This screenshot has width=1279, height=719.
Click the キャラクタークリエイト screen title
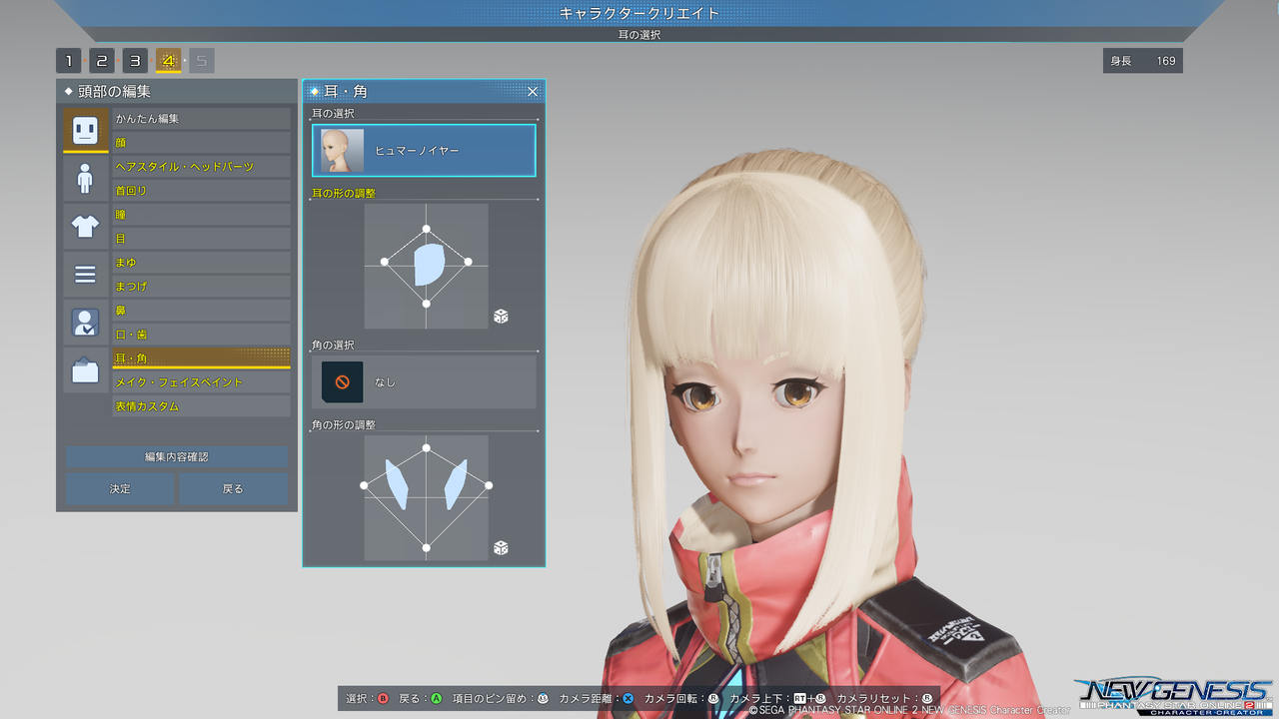(639, 13)
